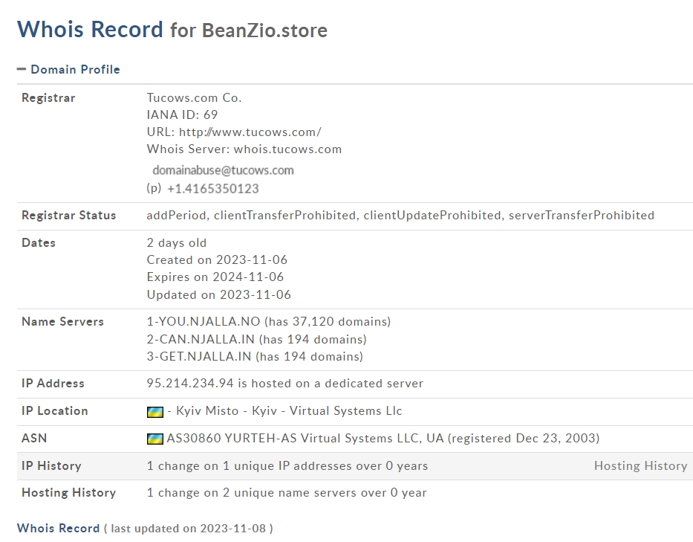Viewport: 693px width, 542px height.
Task: Click the Ukraine flag in IP Location row
Action: [154, 412]
